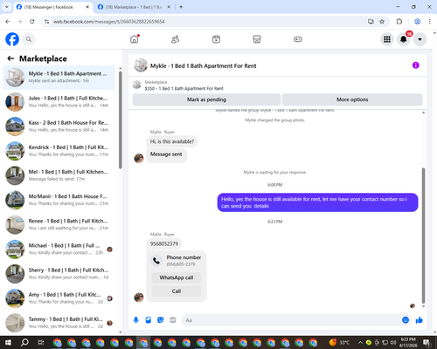Image resolution: width=437 pixels, height=349 pixels.
Task: Open Mel chat with failed message
Action: tap(59, 175)
